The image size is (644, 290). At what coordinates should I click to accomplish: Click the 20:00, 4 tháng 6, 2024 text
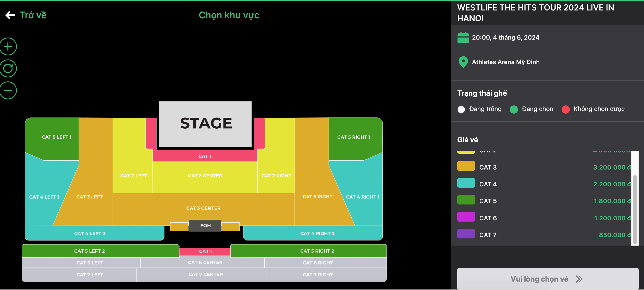click(x=506, y=38)
